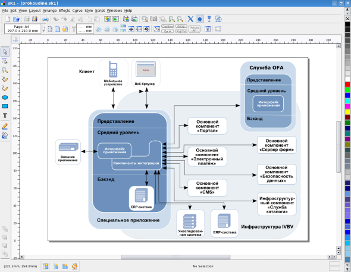Screen dimensions: 351x272
Task: Open the outline pencil properties tool
Action: click(5, 126)
